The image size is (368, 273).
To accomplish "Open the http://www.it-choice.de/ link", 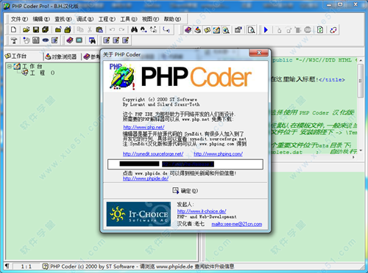I will pos(202,211).
